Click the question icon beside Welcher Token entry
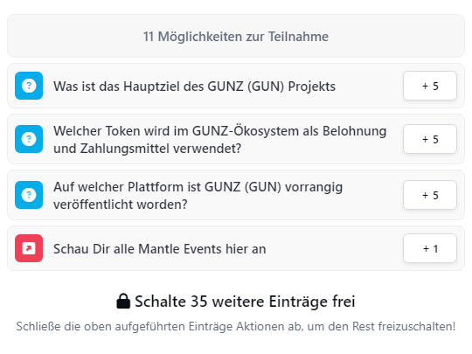Image resolution: width=472 pixels, height=354 pixels. (29, 139)
